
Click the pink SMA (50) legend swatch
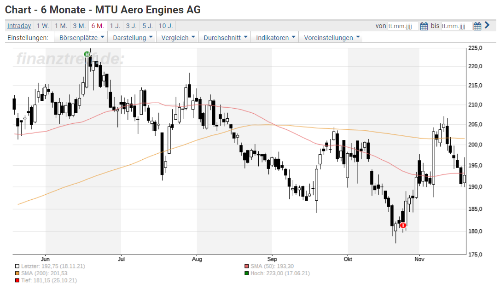click(x=246, y=267)
